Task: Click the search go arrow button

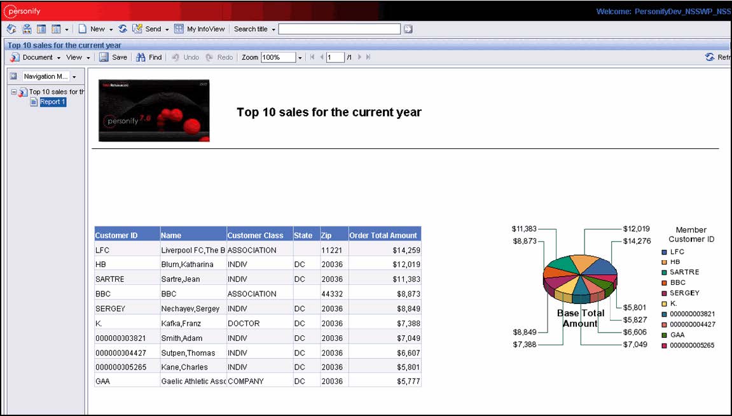Action: (408, 29)
